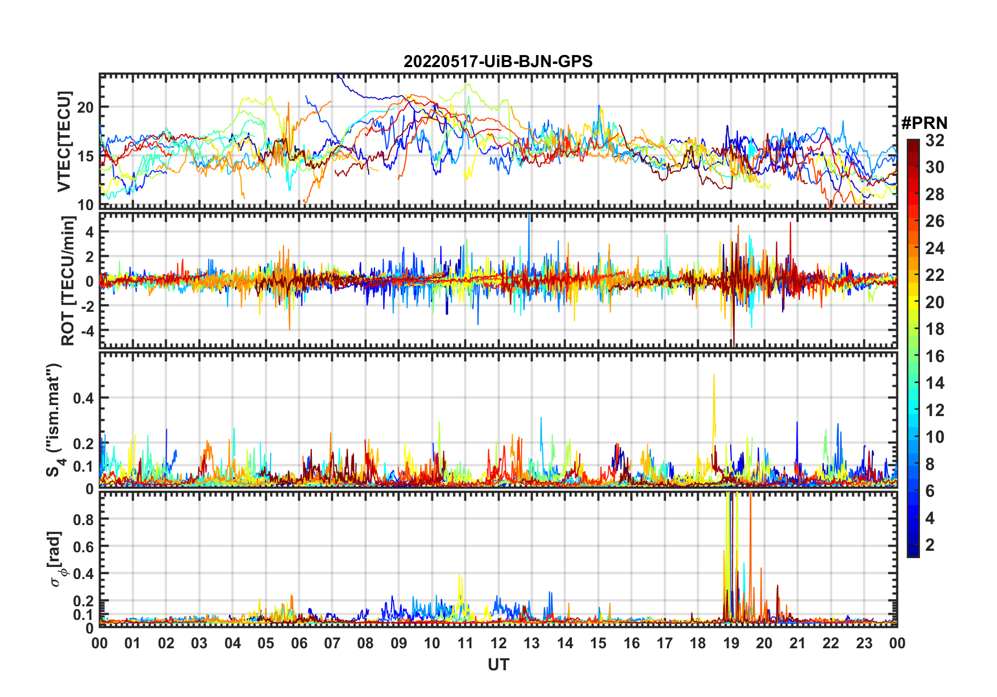Click inside the VTEC plot panel
Viewport: 997px width, 697px height.
pyautogui.click(x=498, y=141)
